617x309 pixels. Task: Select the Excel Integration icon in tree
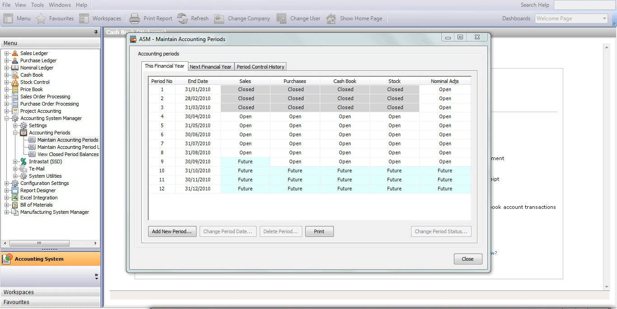tap(15, 198)
